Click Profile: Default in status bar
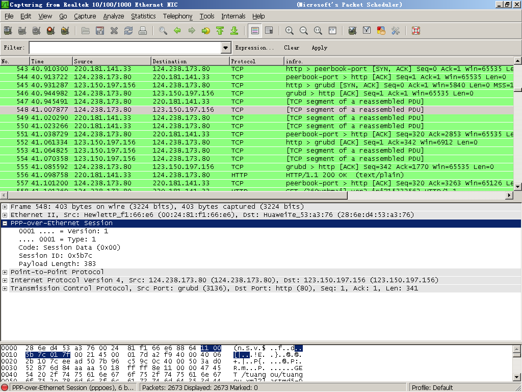 pyautogui.click(x=432, y=388)
